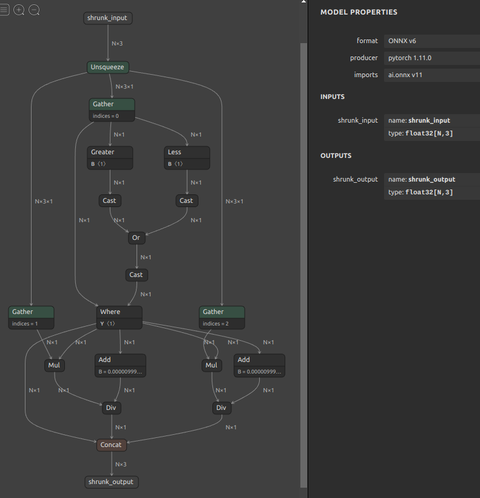This screenshot has width=480, height=498.
Task: Select the Cast node below Less
Action: point(187,201)
